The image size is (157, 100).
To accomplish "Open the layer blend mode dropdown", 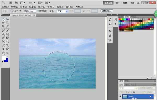I will pyautogui.click(x=128, y=88).
